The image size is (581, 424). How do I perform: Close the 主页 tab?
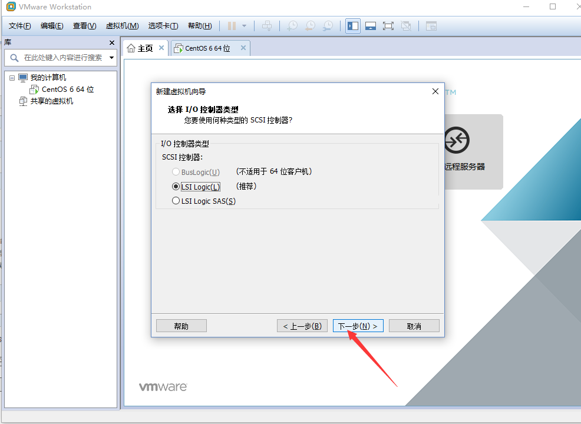161,48
